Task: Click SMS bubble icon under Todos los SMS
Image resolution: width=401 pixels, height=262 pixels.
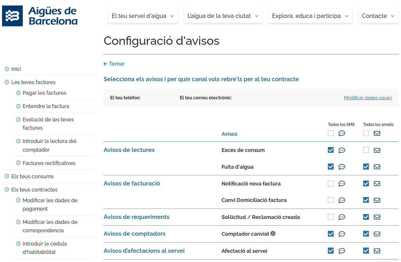Action: click(342, 133)
